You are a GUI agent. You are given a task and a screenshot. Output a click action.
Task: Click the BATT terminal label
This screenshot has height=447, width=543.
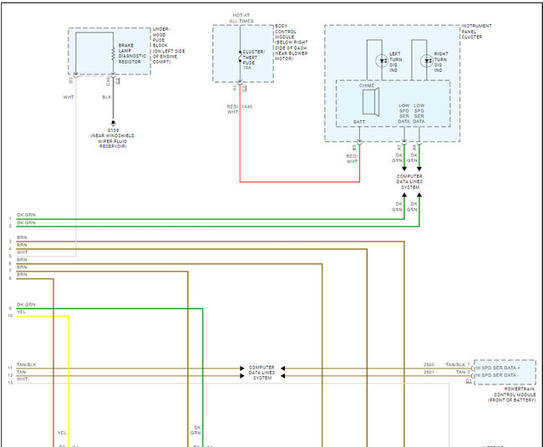pos(358,122)
